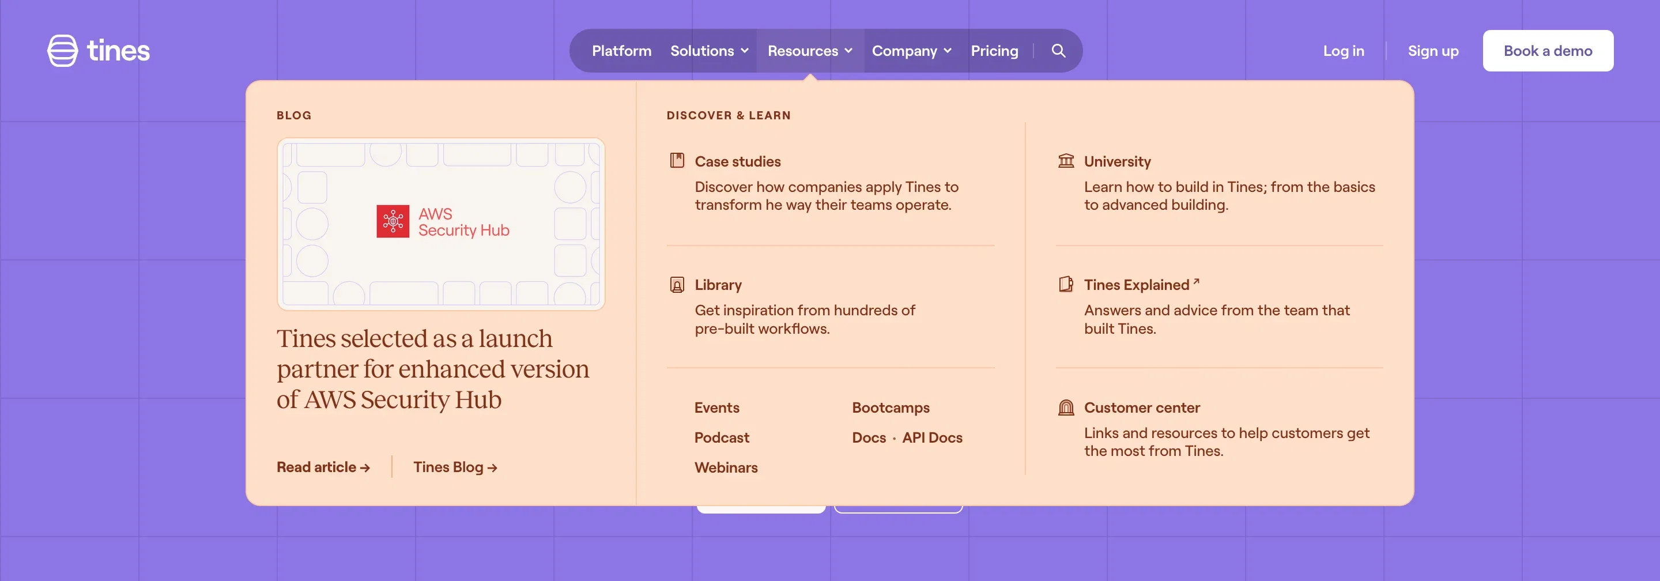The width and height of the screenshot is (1660, 581).
Task: Open the Platform menu item
Action: click(621, 51)
